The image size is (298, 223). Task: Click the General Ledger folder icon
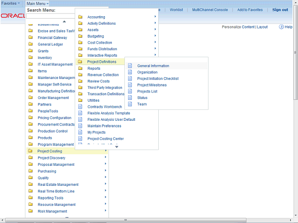[30, 44]
